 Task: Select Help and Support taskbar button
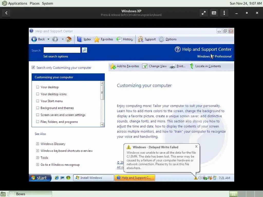tap(135, 178)
